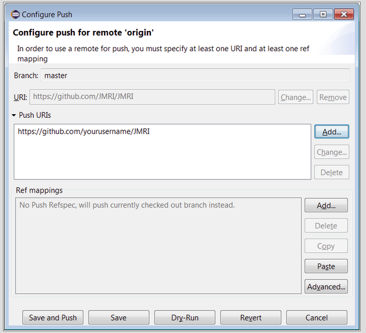The image size is (366, 333).
Task: Open Advanced ref mapping settings
Action: [326, 287]
